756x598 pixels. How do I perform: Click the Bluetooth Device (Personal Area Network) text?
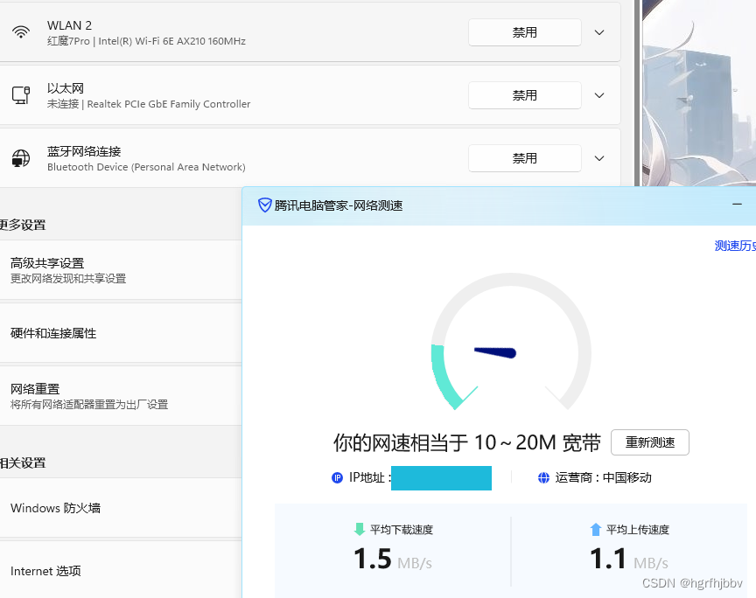pyautogui.click(x=147, y=167)
